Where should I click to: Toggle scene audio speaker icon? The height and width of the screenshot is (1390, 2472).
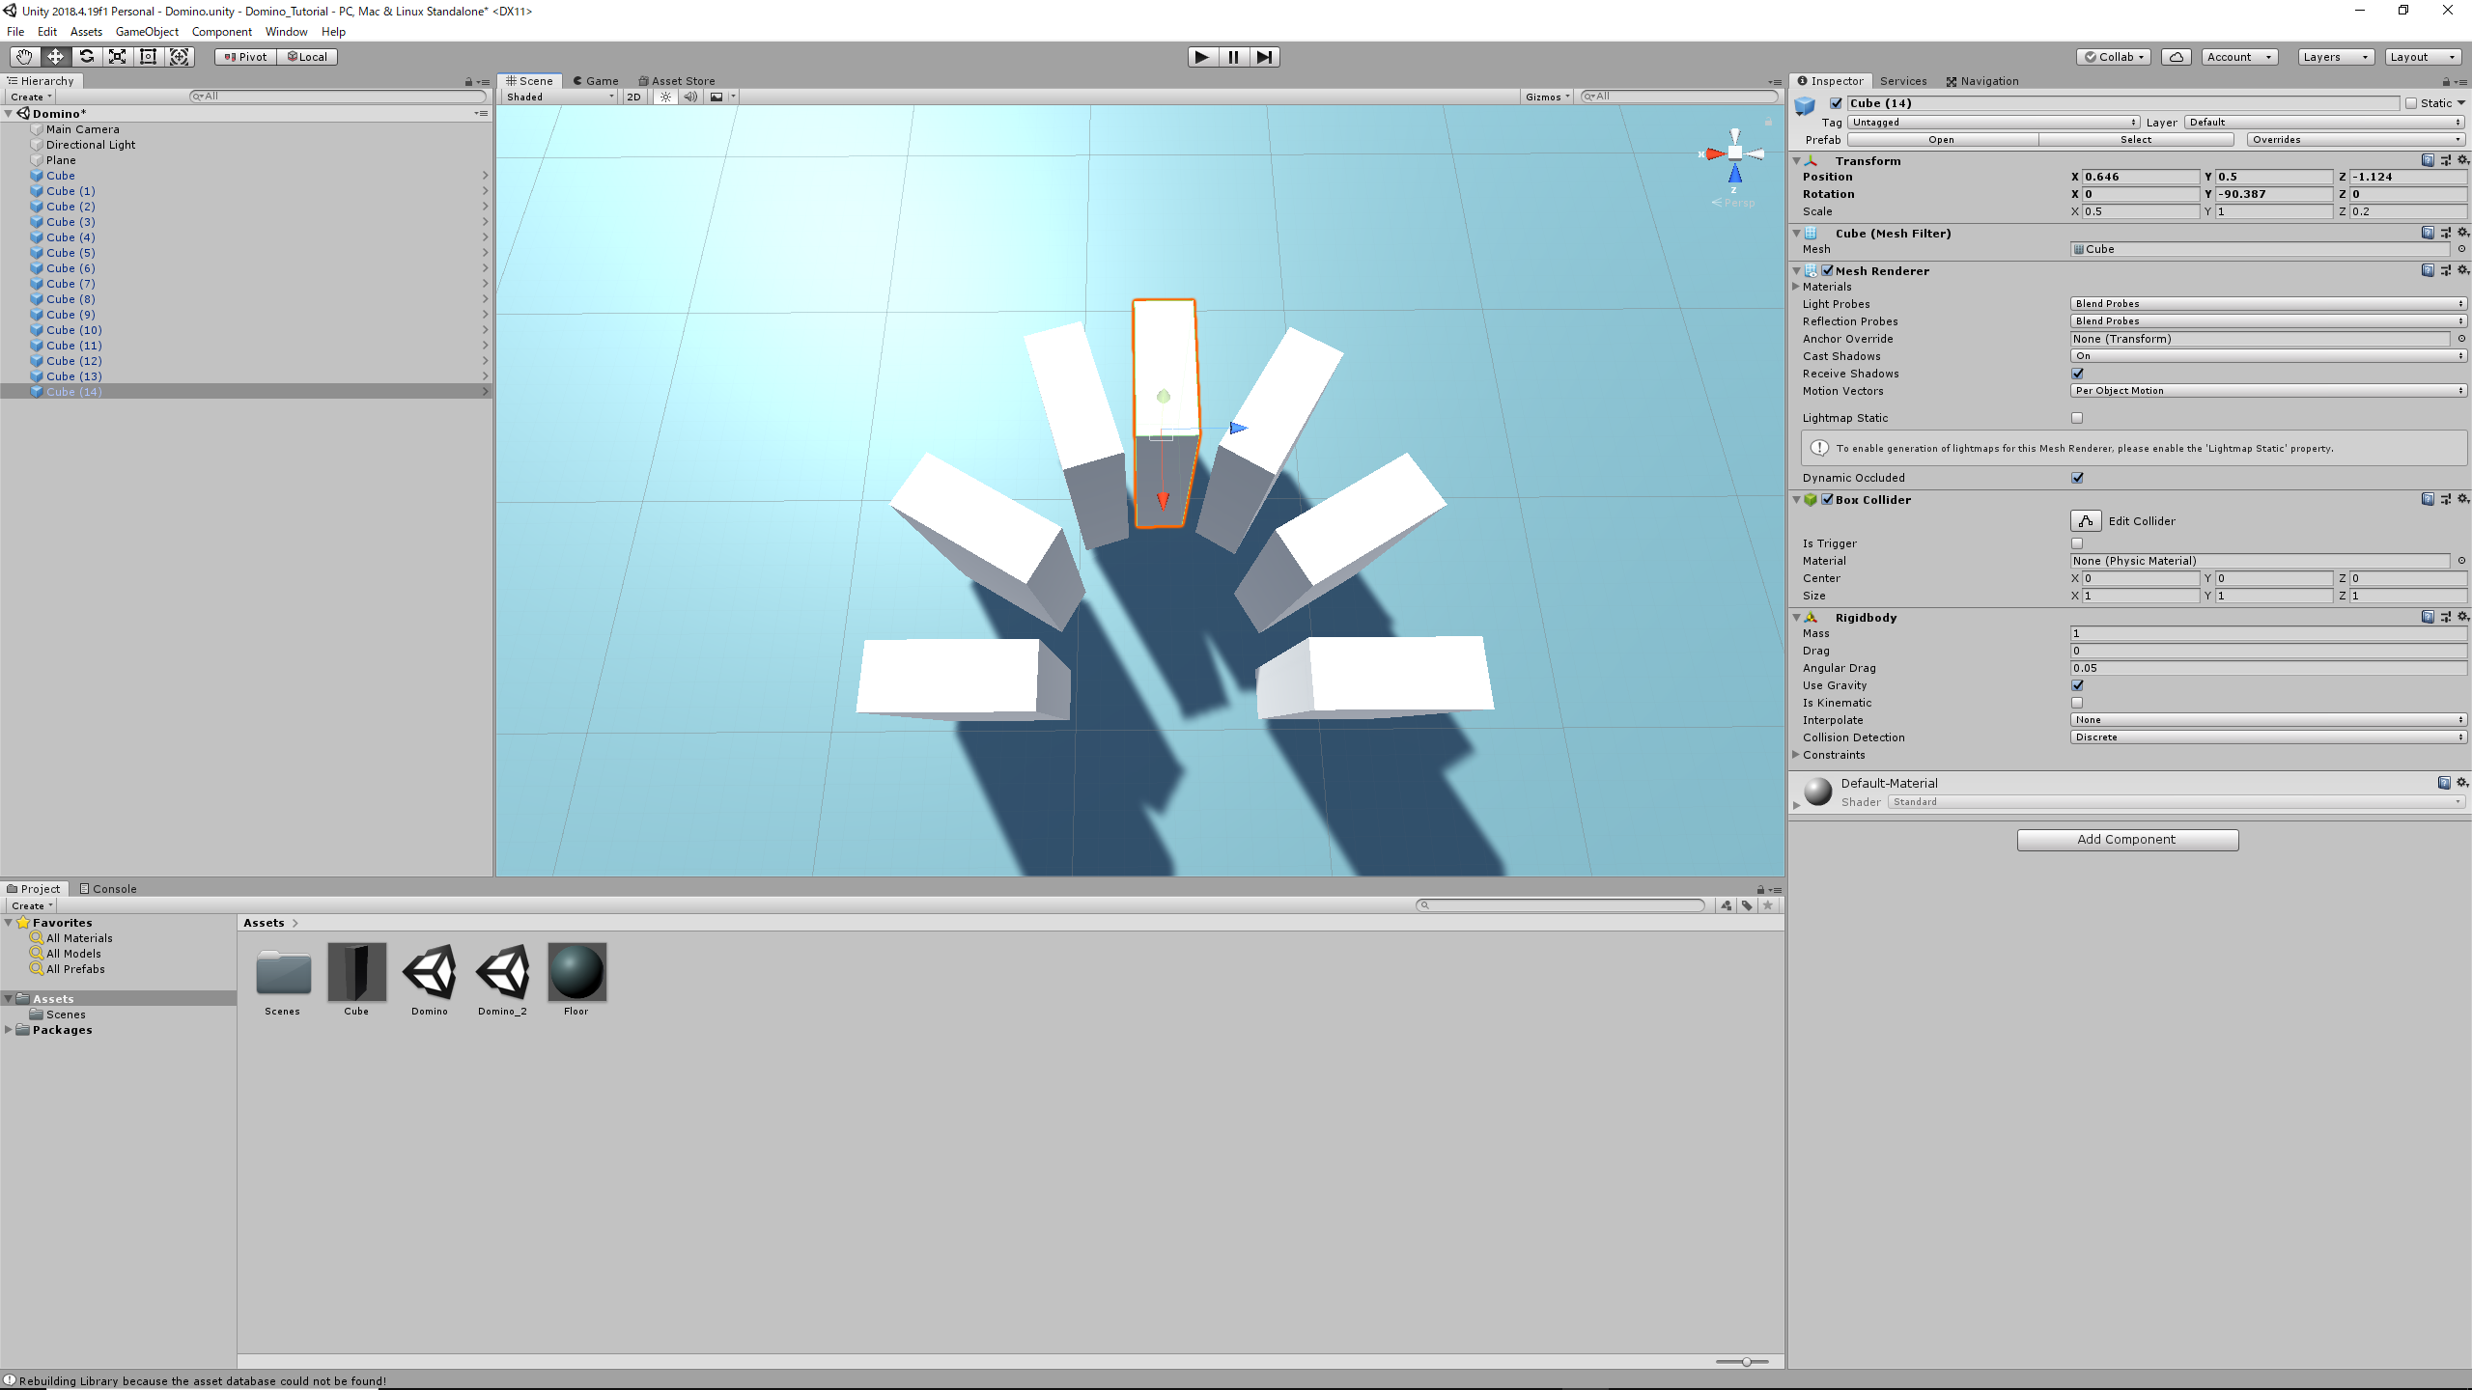coord(690,97)
